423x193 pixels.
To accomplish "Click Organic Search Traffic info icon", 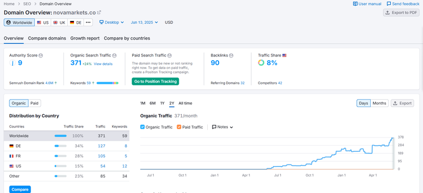I will coord(114,55).
